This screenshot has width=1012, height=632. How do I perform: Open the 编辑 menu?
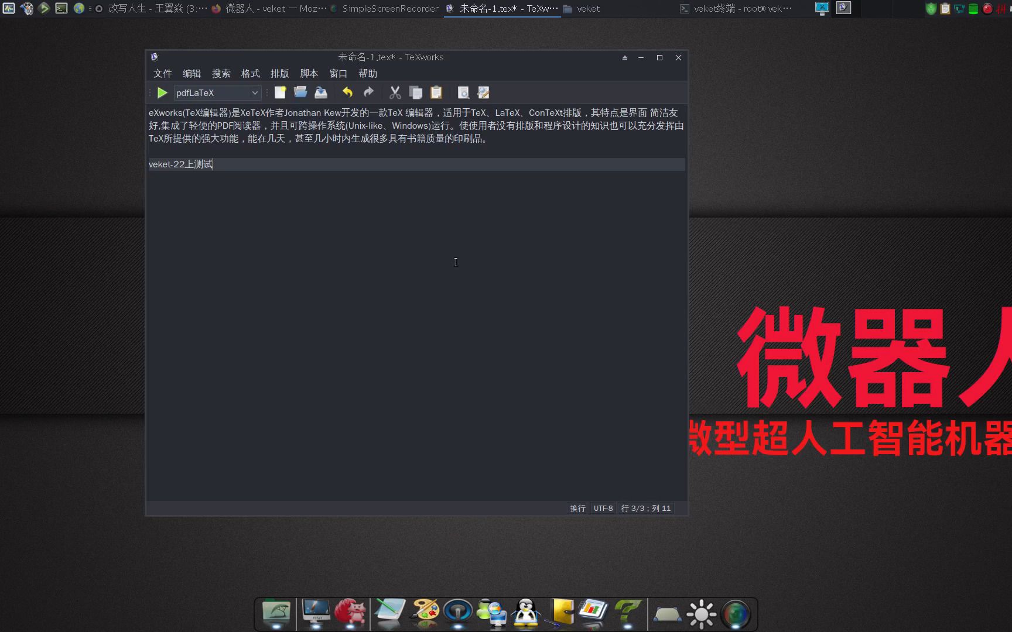[x=192, y=73]
